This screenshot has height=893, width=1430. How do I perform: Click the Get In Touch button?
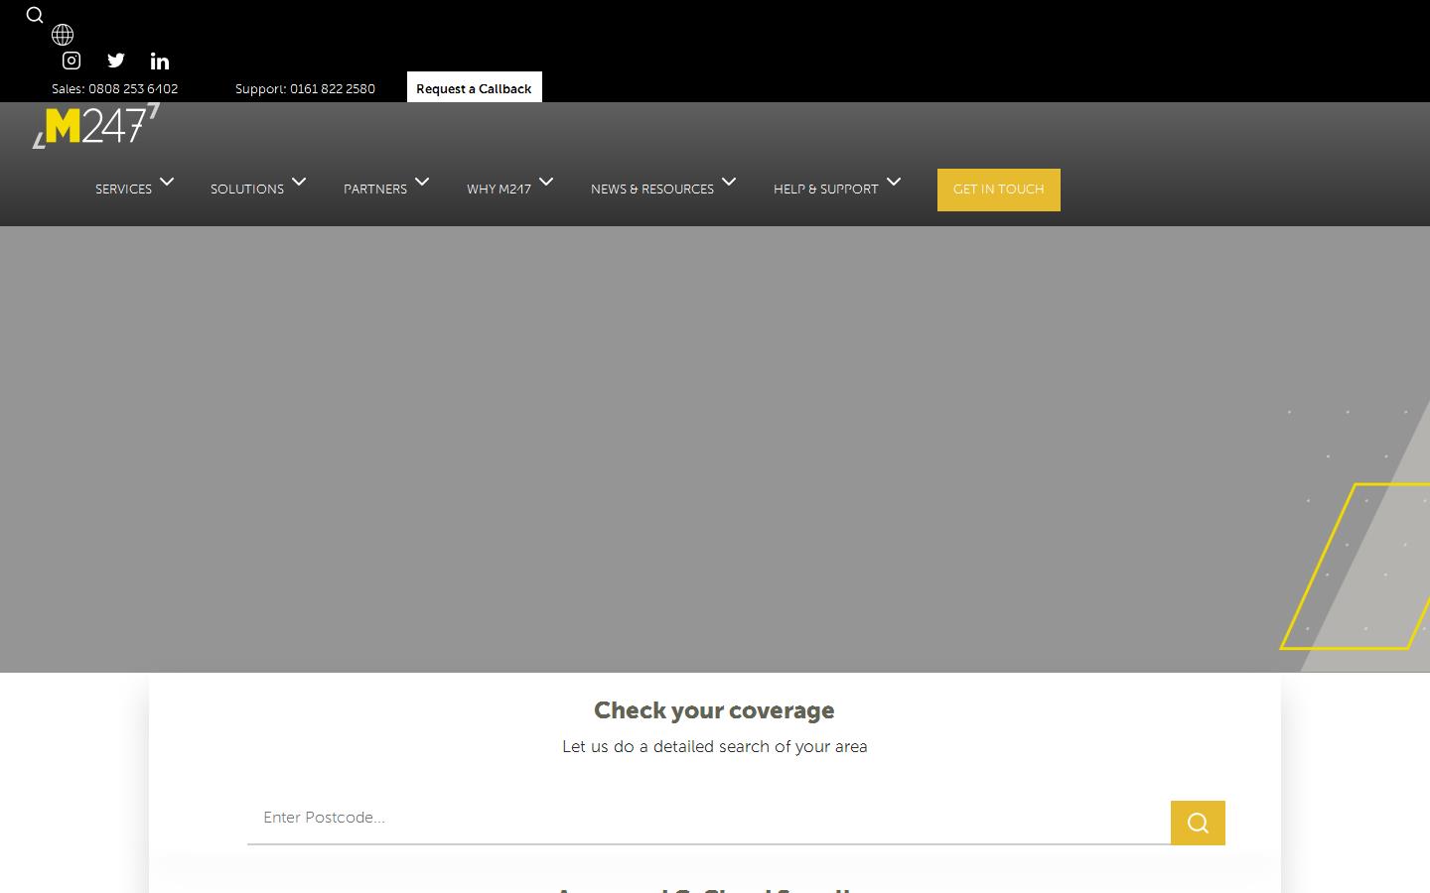coord(998,190)
